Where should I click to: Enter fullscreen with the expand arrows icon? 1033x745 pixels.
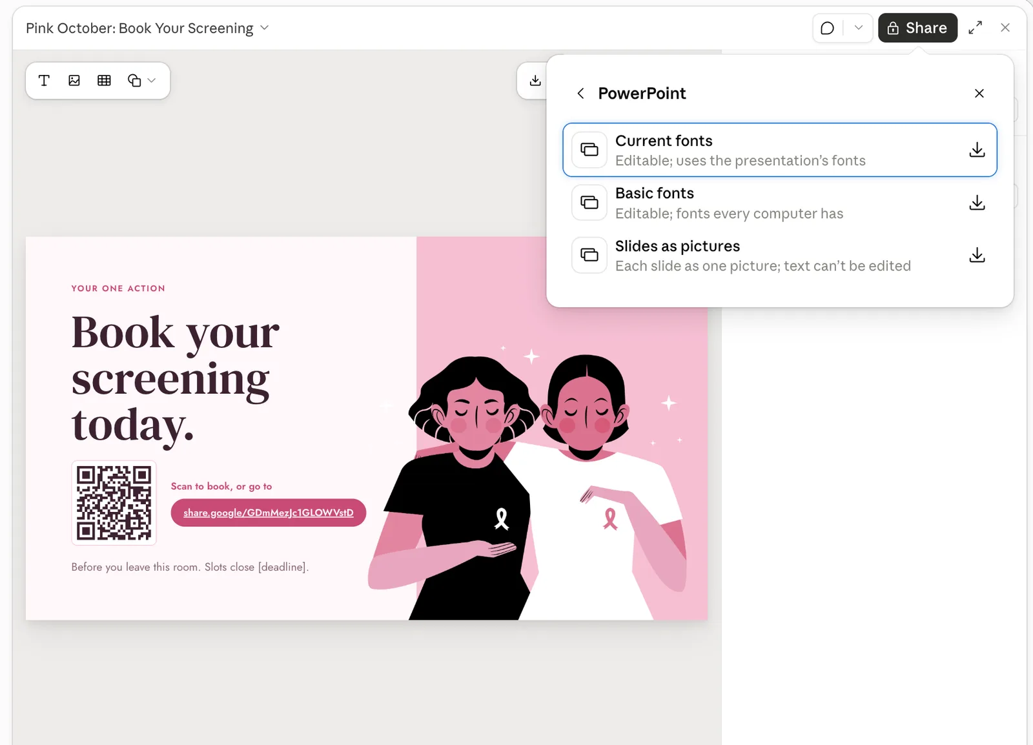976,28
